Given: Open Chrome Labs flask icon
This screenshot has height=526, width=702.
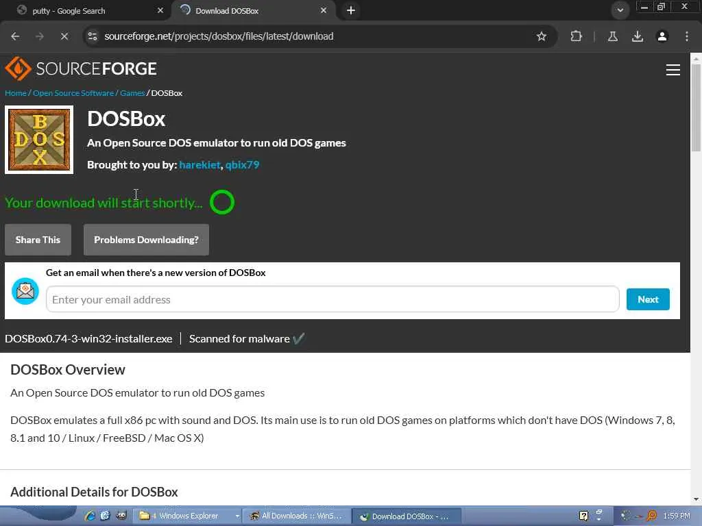Looking at the screenshot, I should [x=612, y=36].
